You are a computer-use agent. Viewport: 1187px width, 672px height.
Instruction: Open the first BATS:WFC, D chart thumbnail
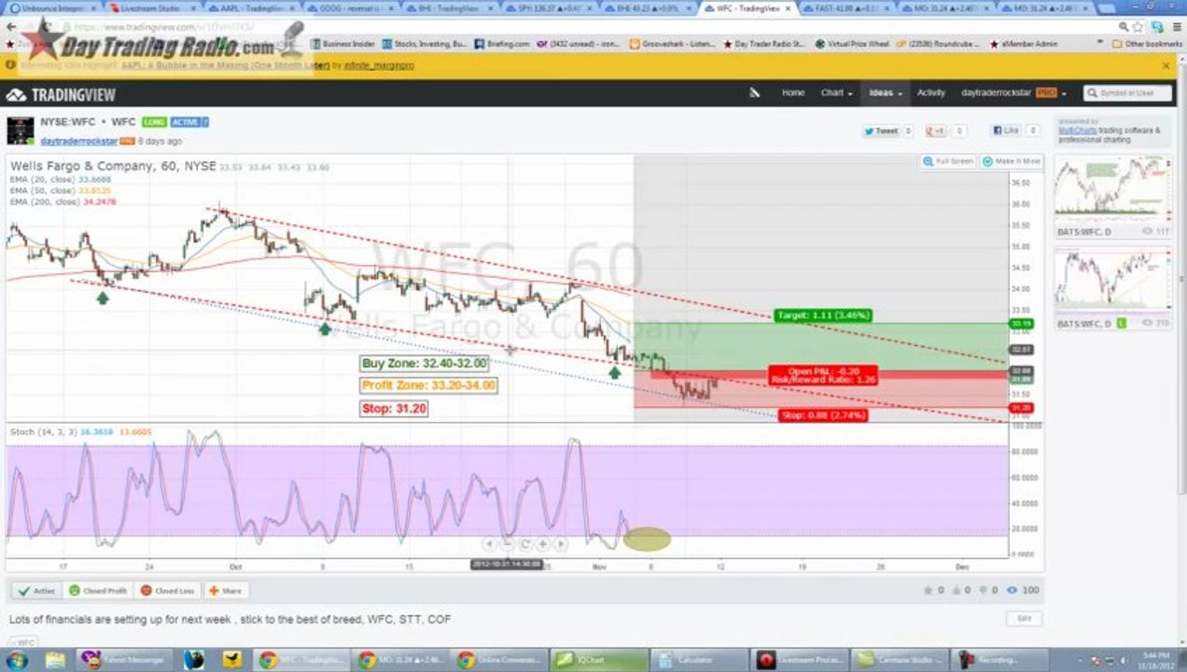1111,190
